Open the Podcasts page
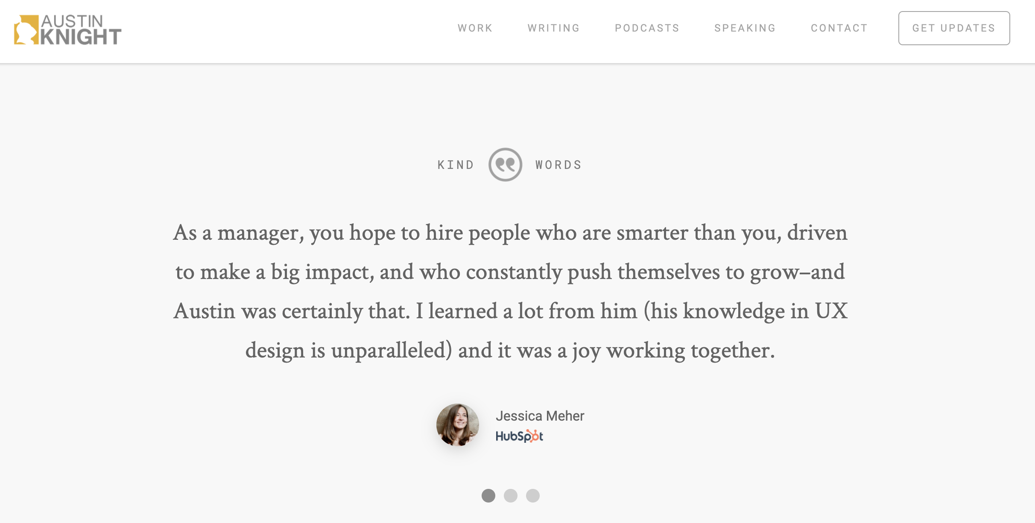 647,28
